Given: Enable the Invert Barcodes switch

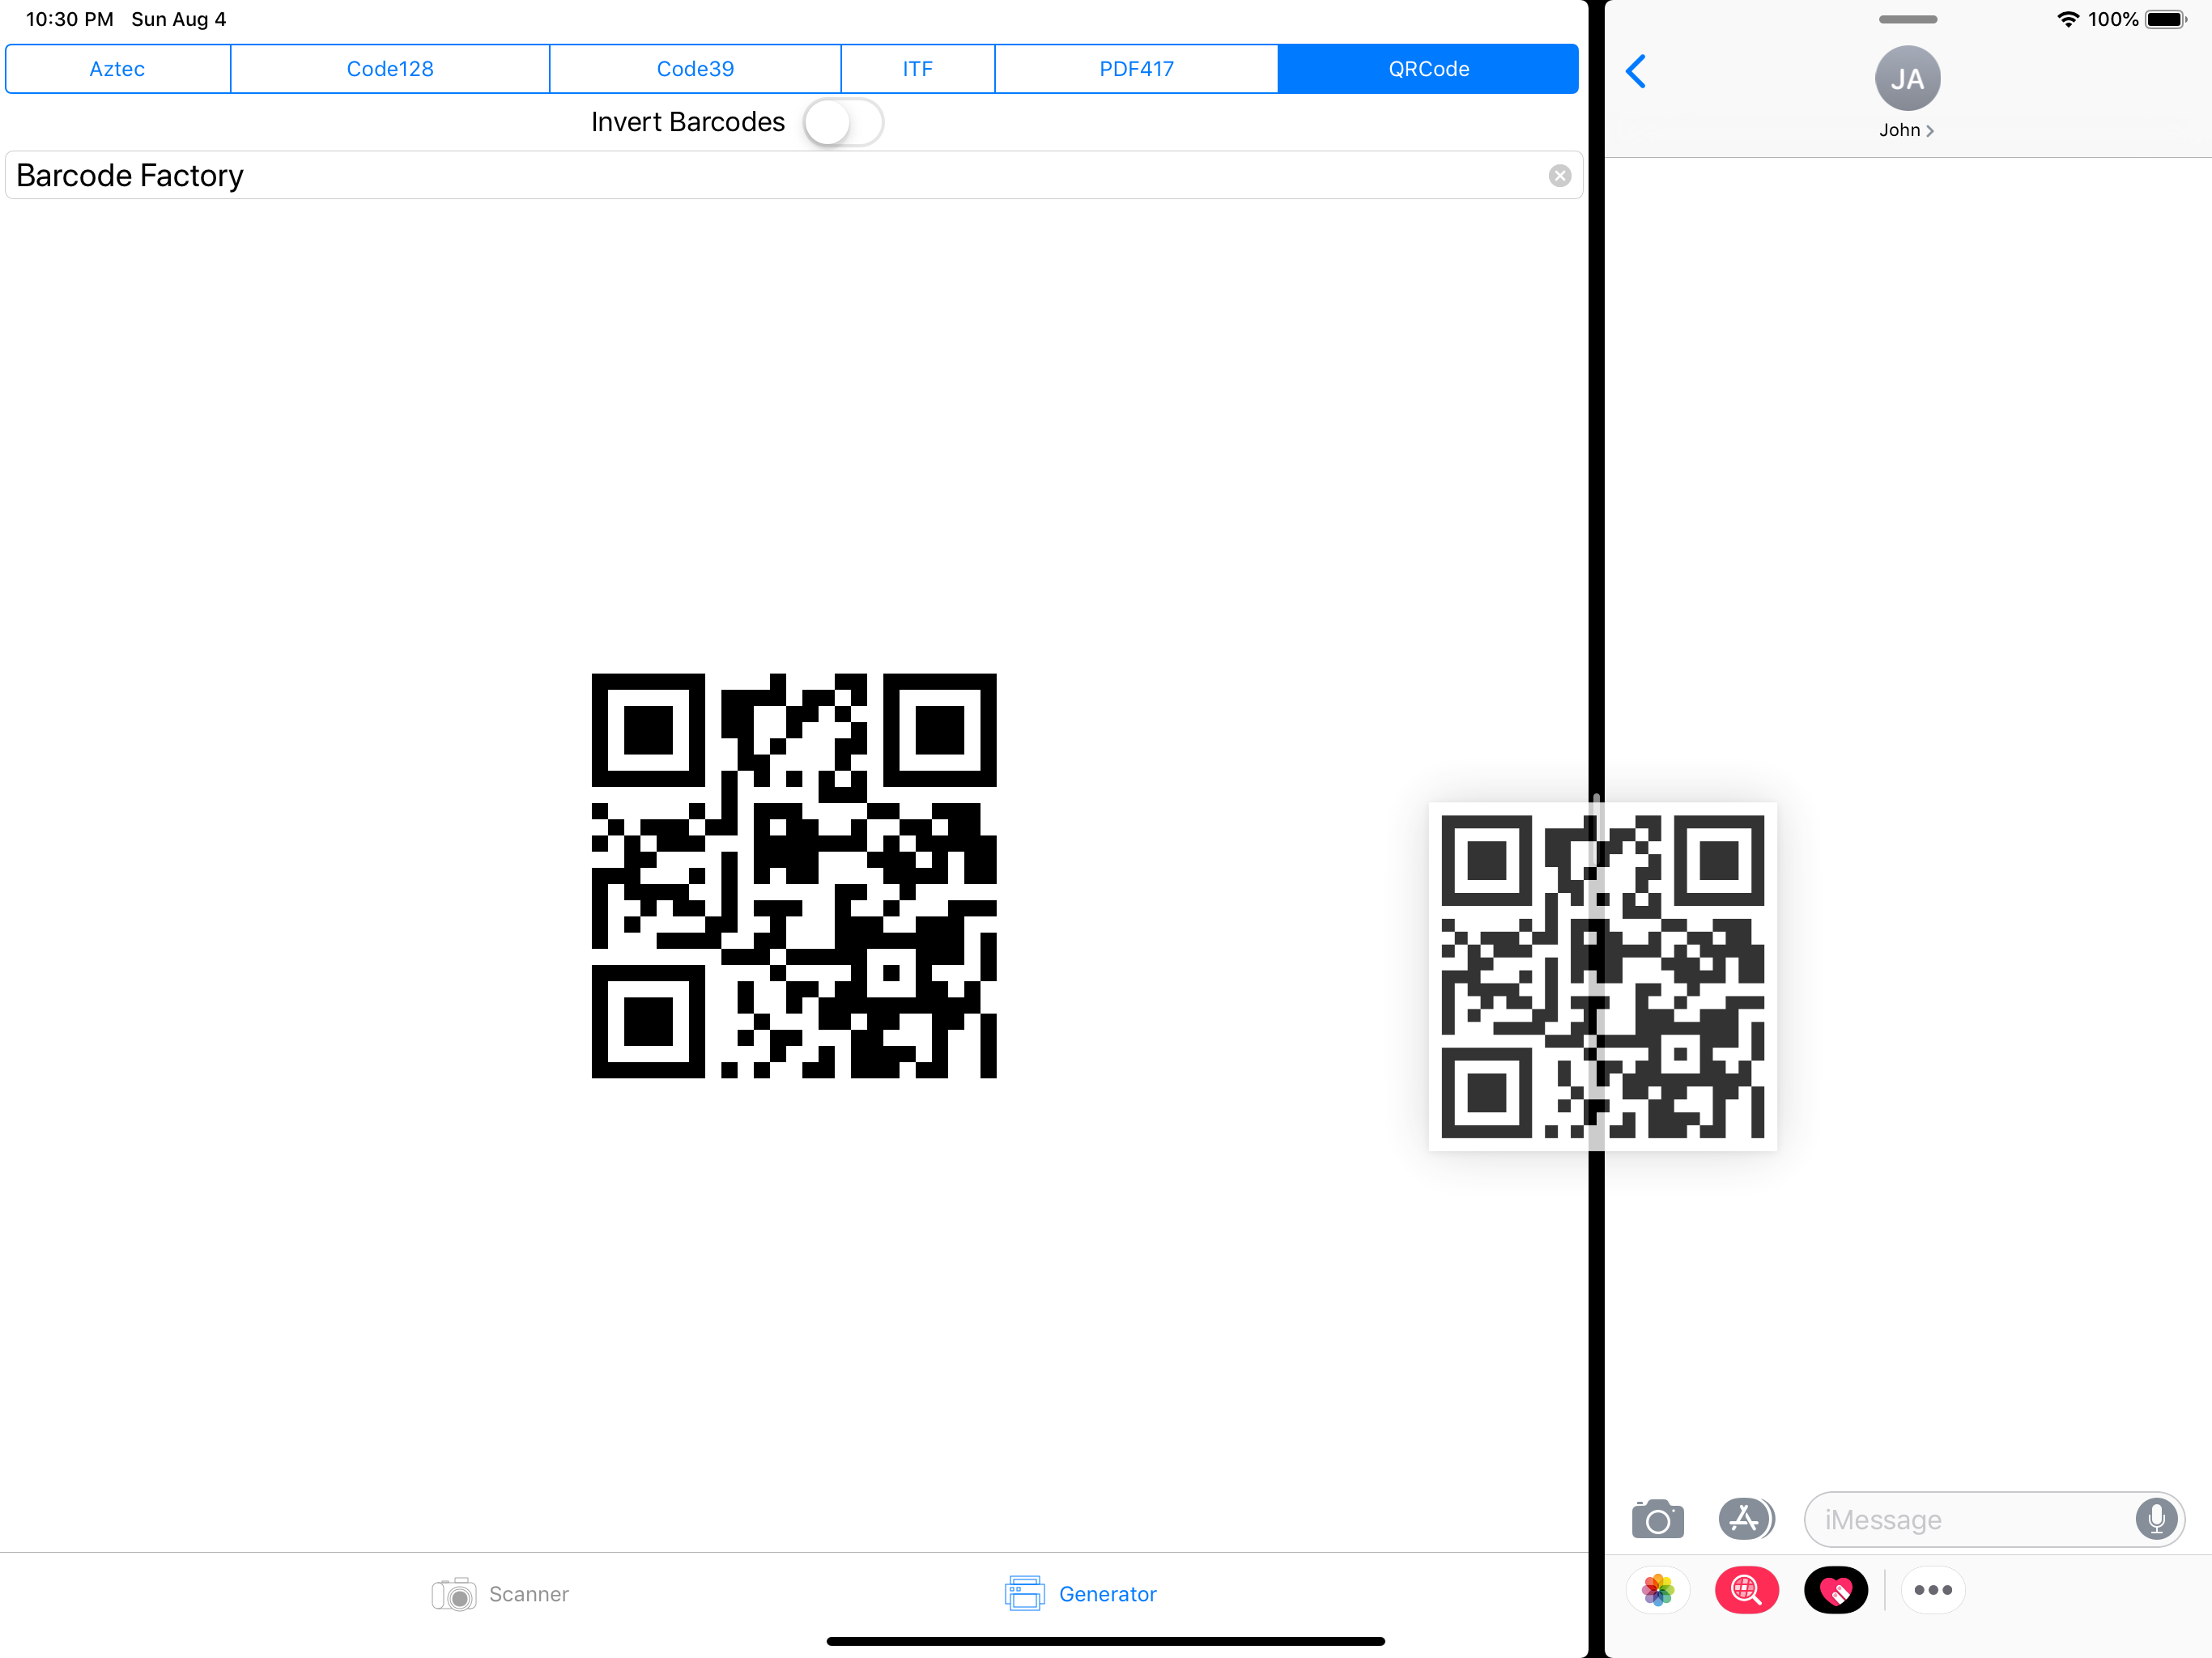Looking at the screenshot, I should [x=842, y=121].
